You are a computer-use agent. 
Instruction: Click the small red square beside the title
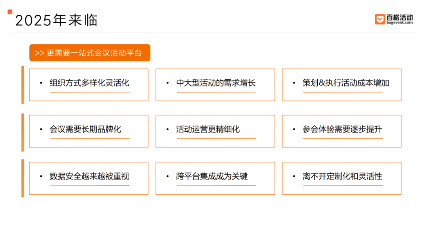10,12
